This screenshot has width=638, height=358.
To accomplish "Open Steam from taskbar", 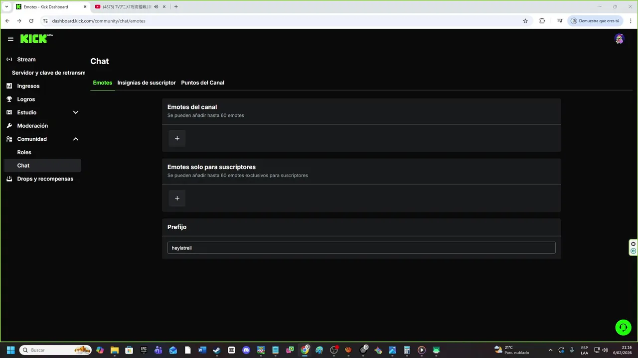I will click(217, 350).
